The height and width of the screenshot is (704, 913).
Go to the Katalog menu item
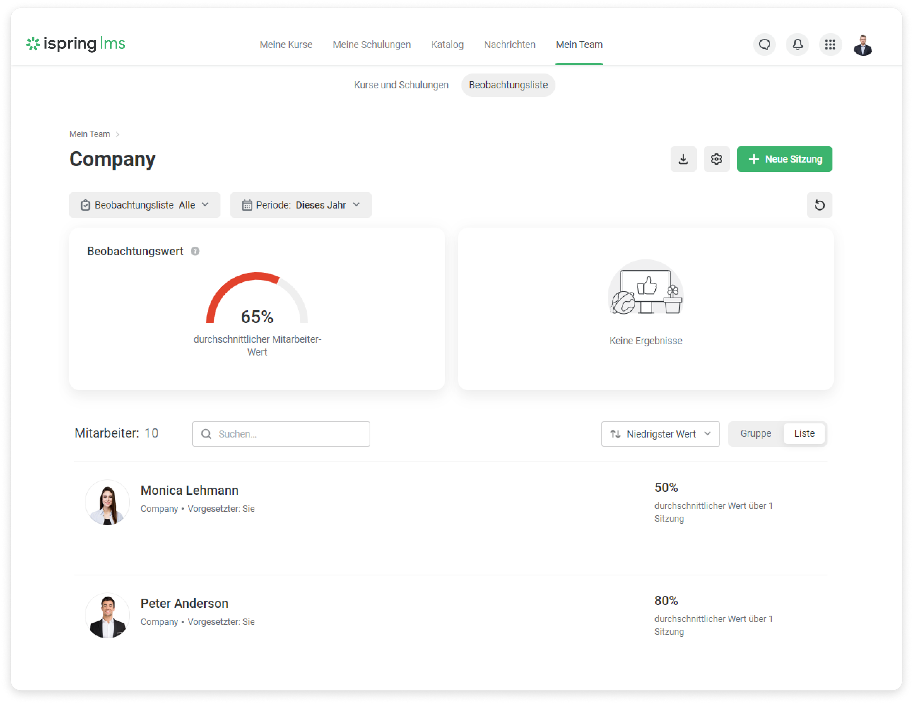[x=447, y=45]
